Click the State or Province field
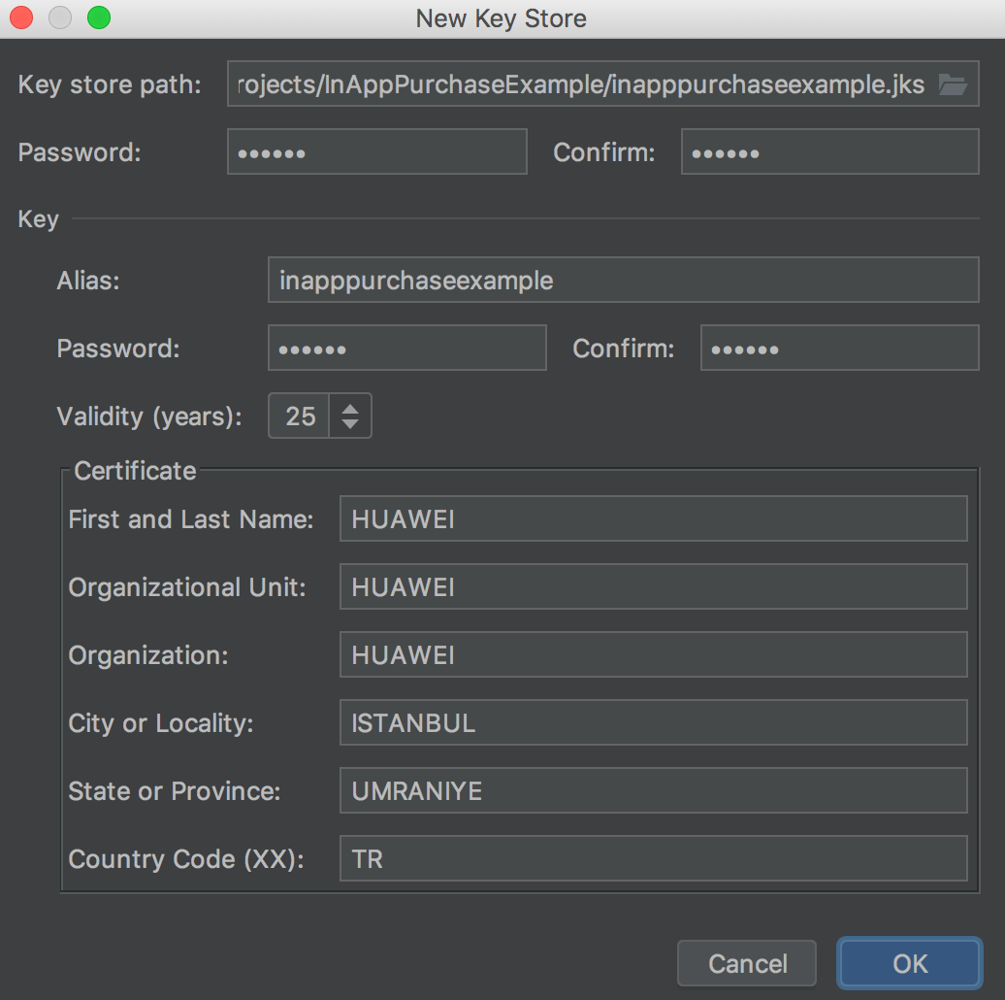Viewport: 1005px width, 1000px height. 653,791
